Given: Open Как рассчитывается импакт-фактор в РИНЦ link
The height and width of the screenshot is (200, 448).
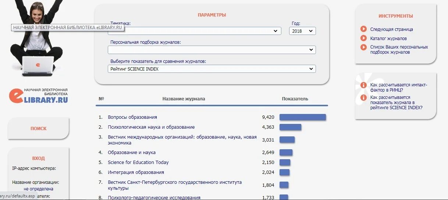Looking at the screenshot, I should (x=399, y=87).
